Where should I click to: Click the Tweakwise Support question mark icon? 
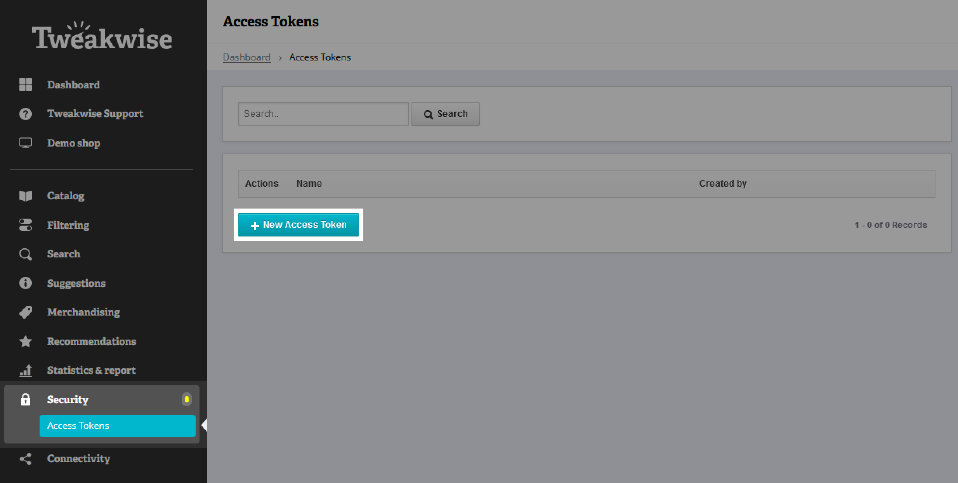(x=26, y=114)
